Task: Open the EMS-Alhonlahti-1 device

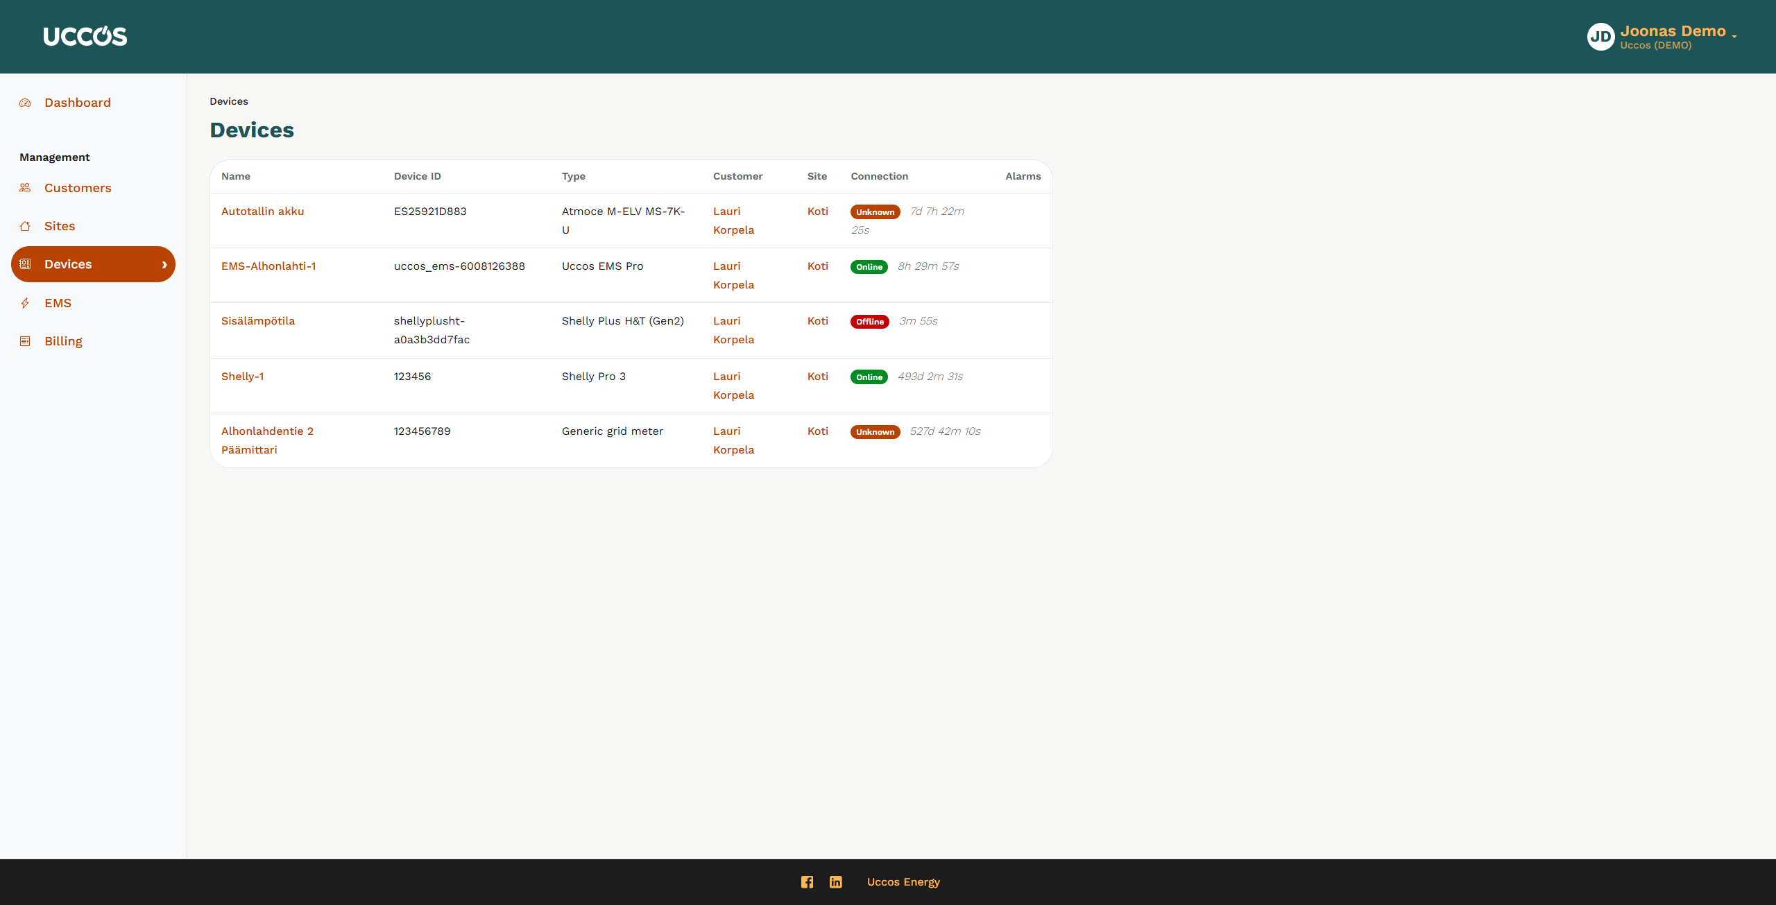Action: (268, 266)
